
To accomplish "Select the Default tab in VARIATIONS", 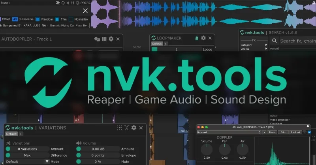I will pos(11,134).
